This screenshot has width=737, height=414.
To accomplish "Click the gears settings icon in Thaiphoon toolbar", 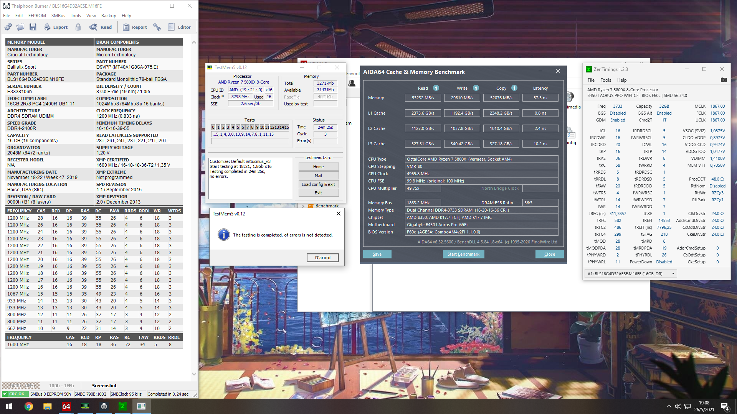I will [x=8, y=27].
